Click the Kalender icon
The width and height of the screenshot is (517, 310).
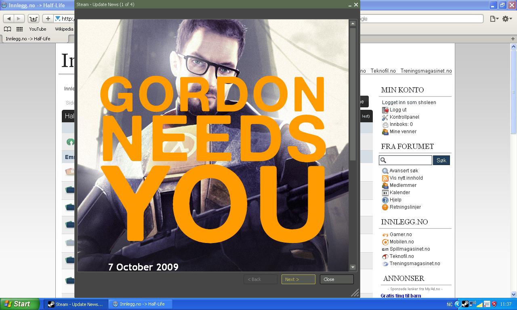[385, 193]
